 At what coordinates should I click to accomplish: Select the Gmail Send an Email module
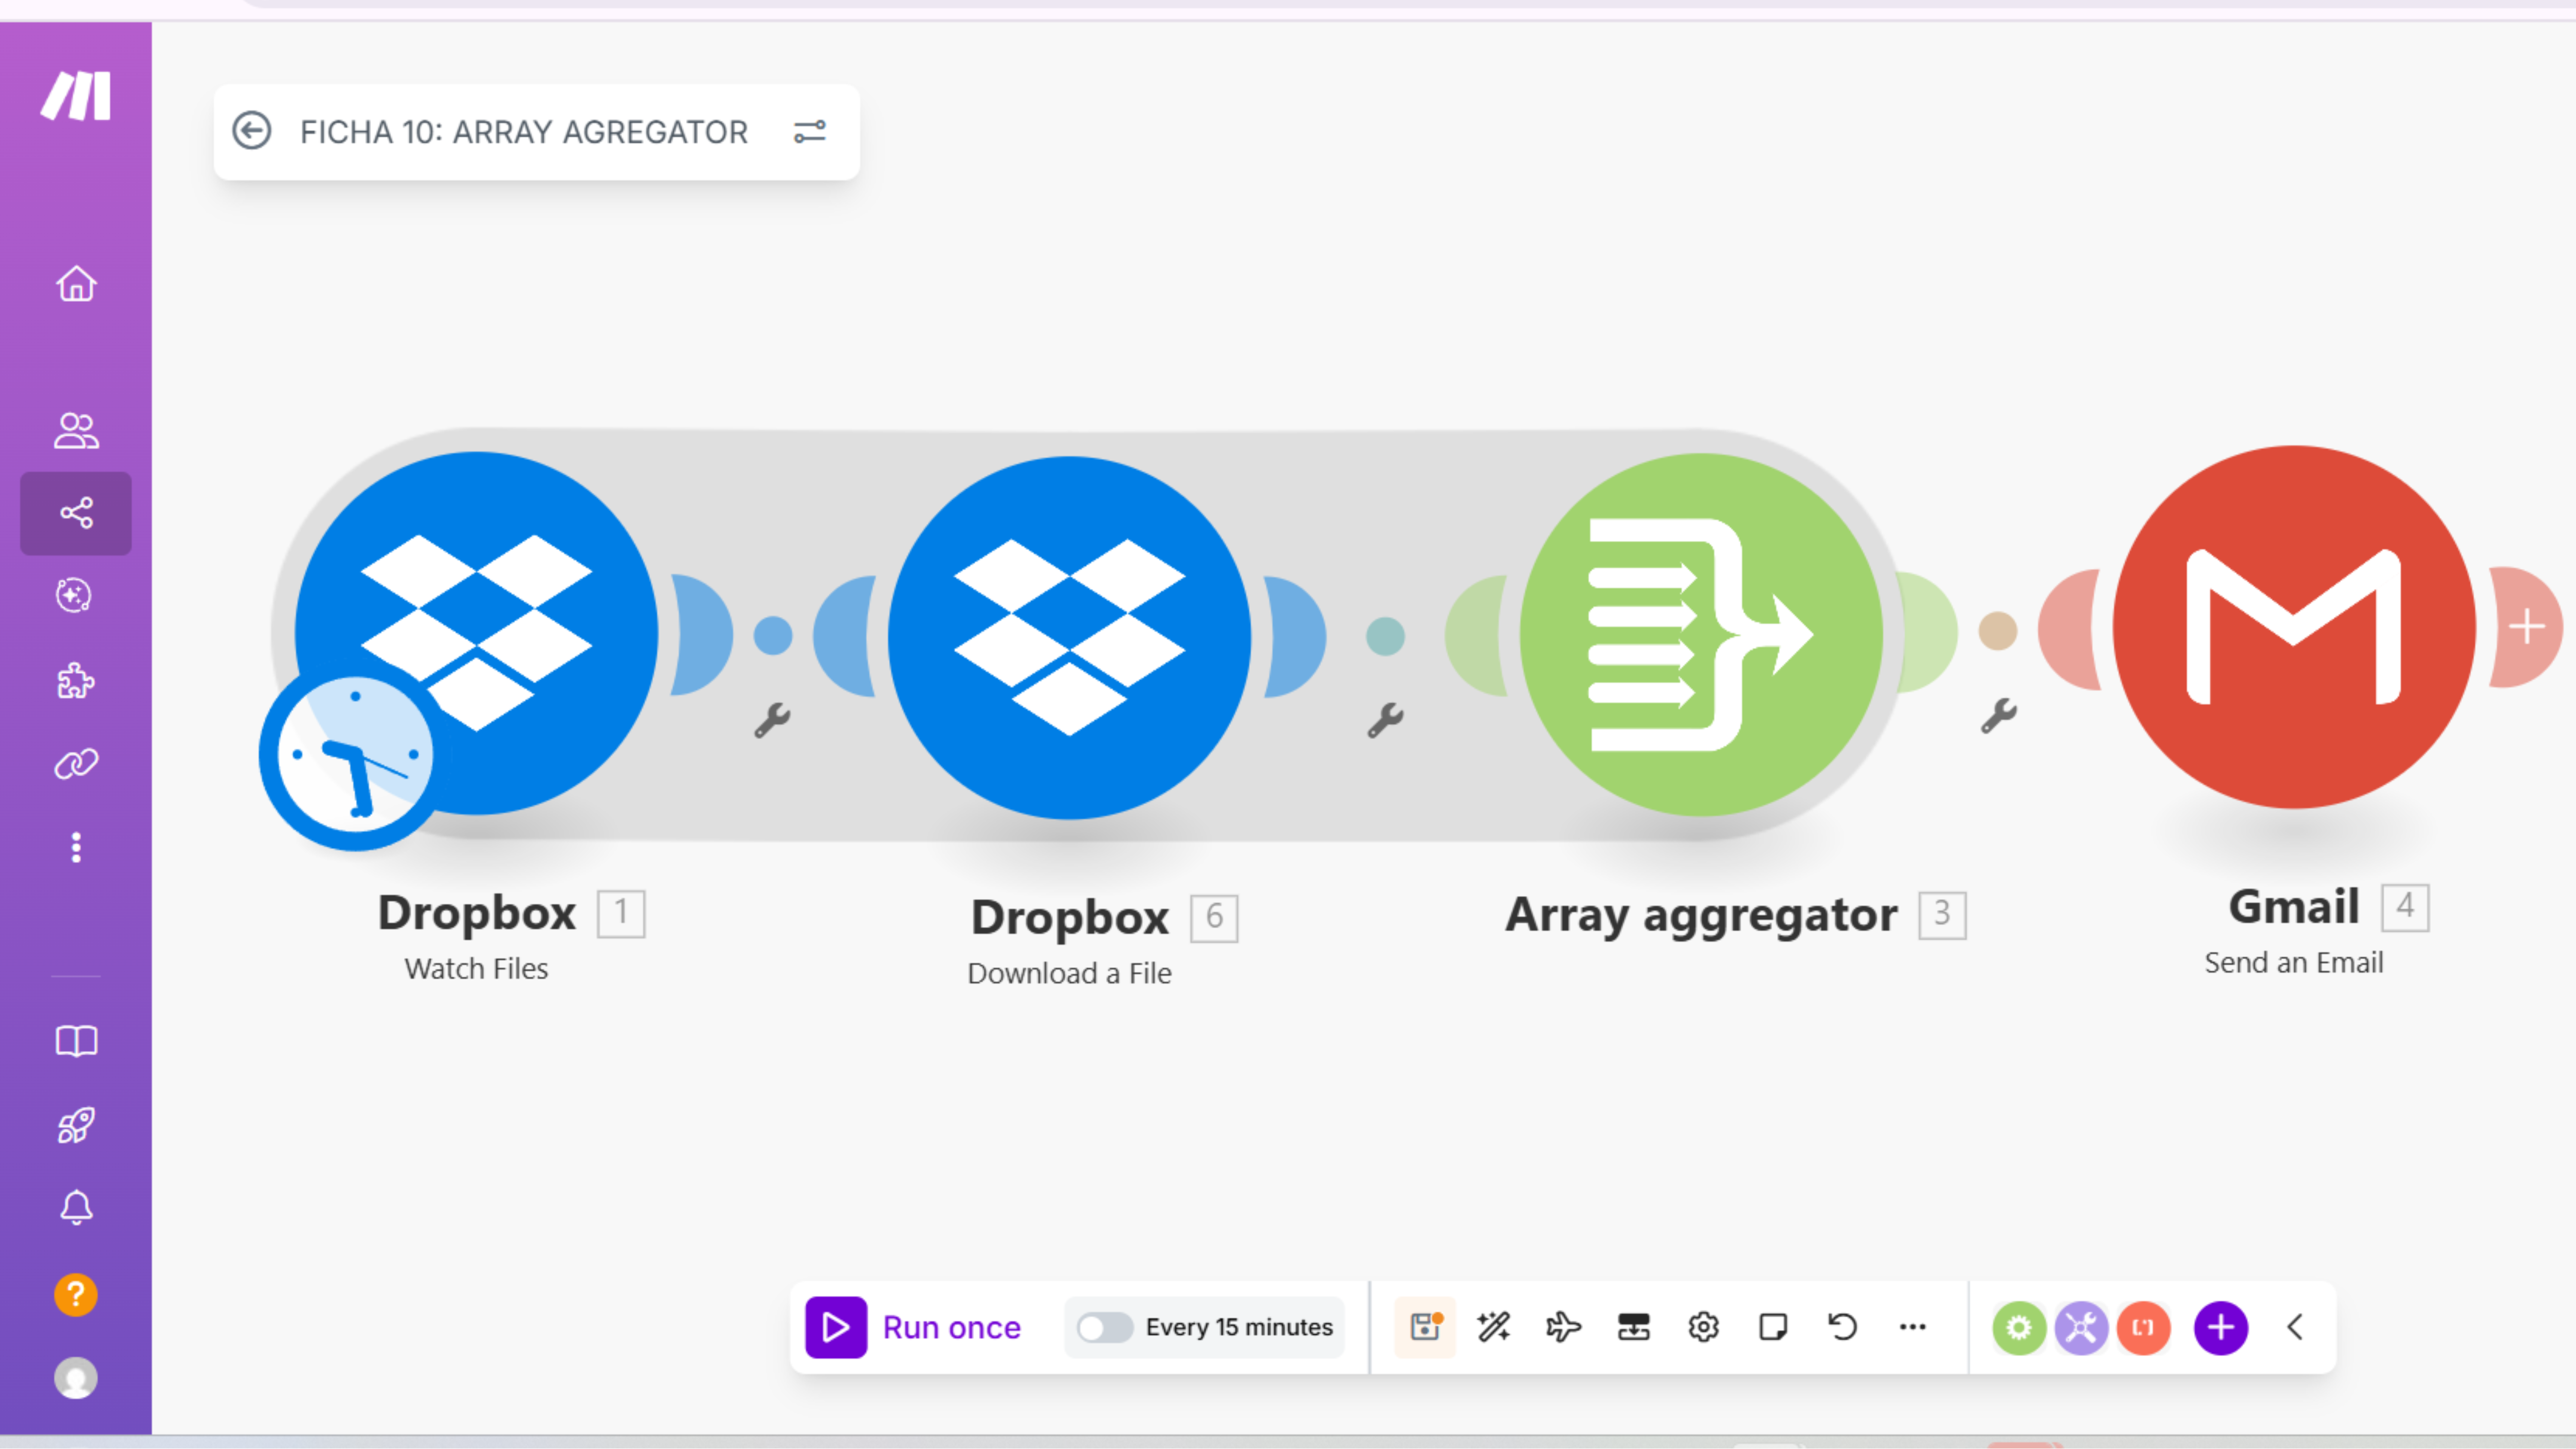[x=2294, y=627]
